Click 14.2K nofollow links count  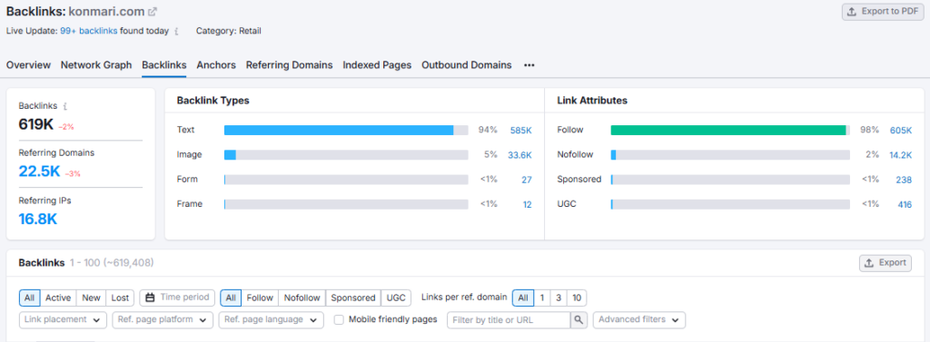click(x=900, y=155)
